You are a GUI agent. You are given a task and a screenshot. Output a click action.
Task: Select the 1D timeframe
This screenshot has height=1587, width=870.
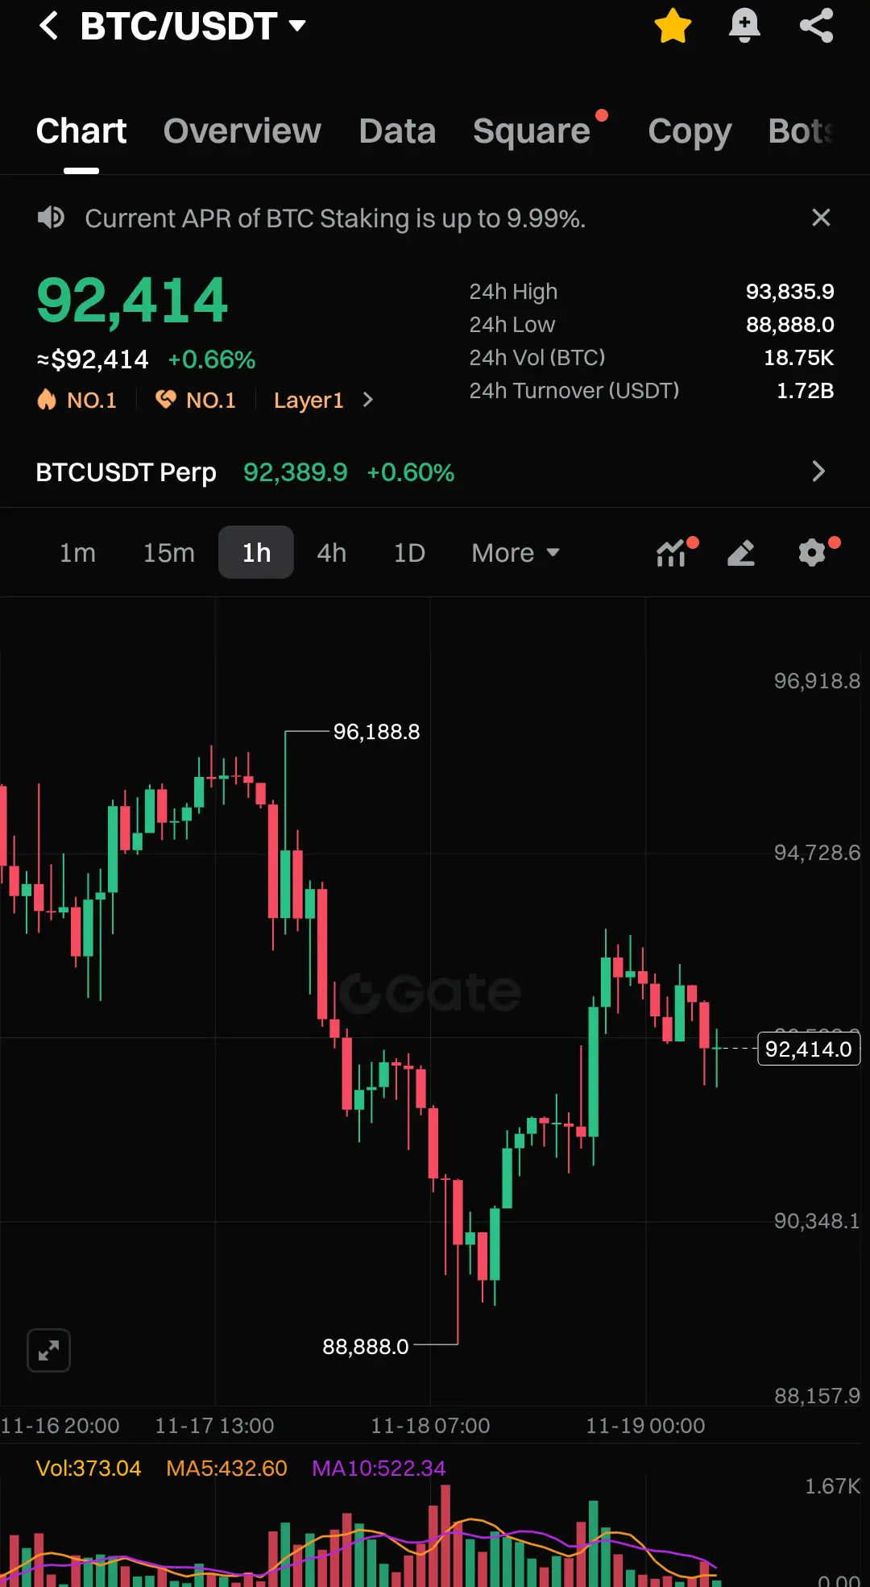(409, 553)
